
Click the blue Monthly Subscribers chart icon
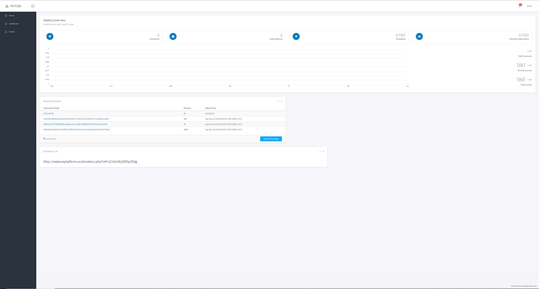[419, 36]
